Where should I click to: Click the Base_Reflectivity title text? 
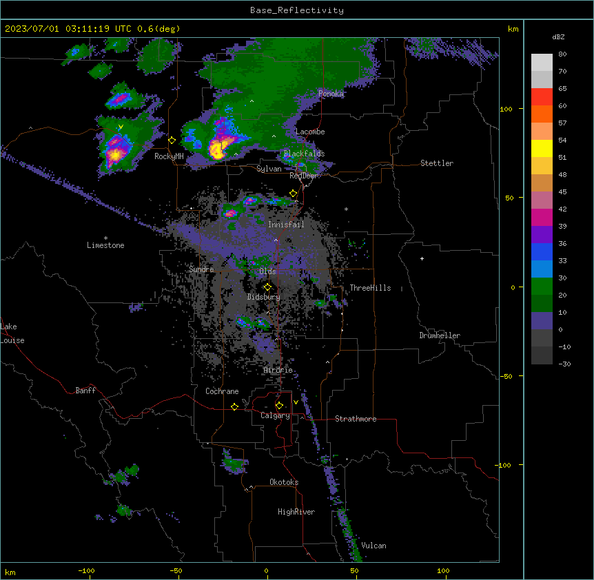tap(297, 10)
